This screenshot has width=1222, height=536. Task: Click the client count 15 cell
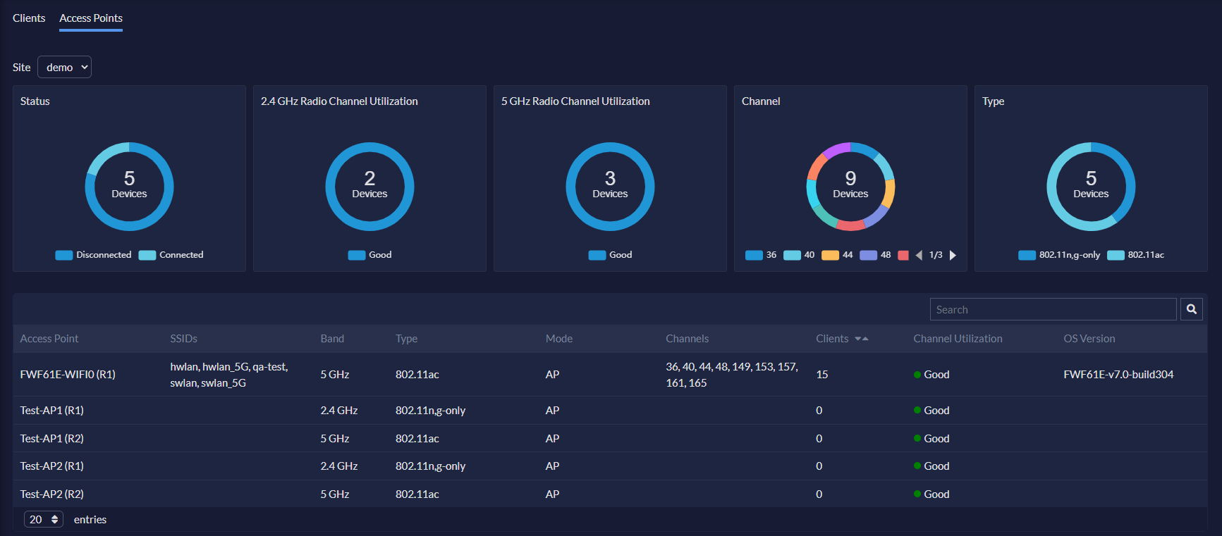pyautogui.click(x=822, y=375)
